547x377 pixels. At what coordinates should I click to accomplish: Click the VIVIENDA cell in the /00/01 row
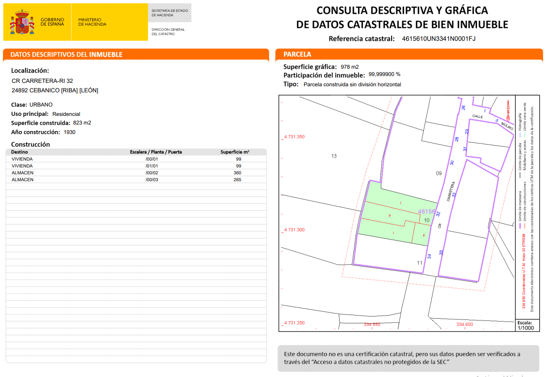coord(22,159)
